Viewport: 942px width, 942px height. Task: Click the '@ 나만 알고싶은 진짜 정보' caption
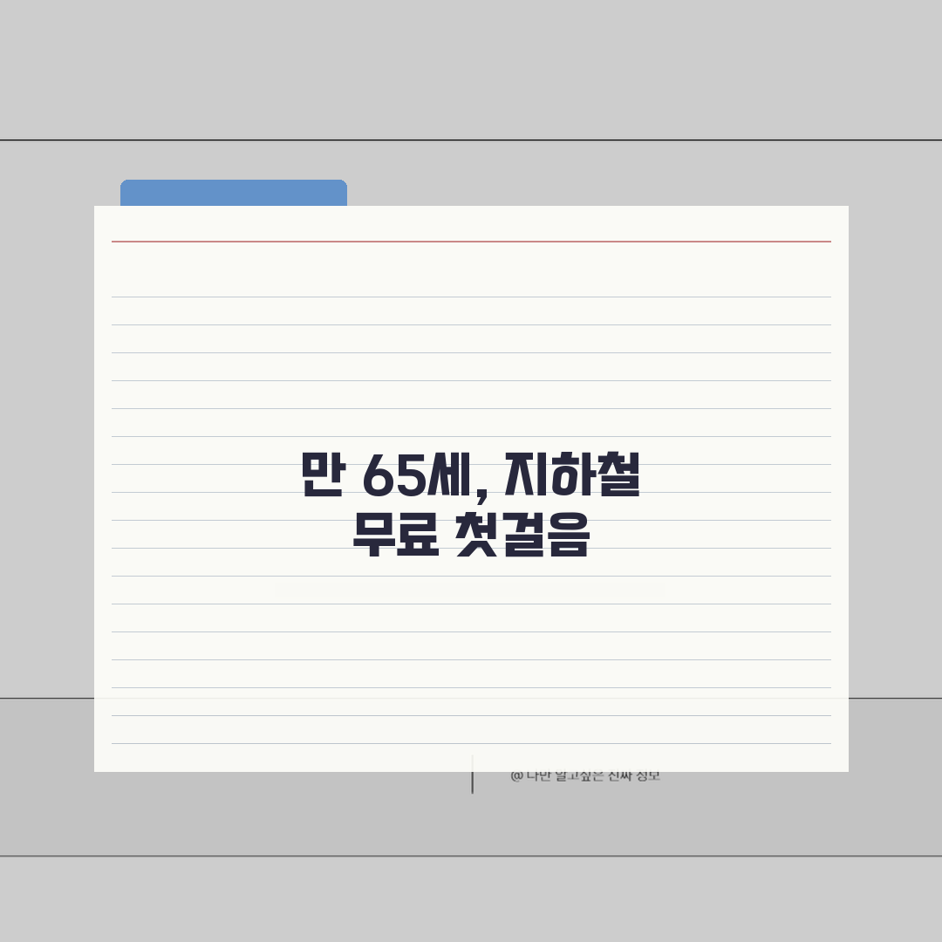click(x=585, y=775)
